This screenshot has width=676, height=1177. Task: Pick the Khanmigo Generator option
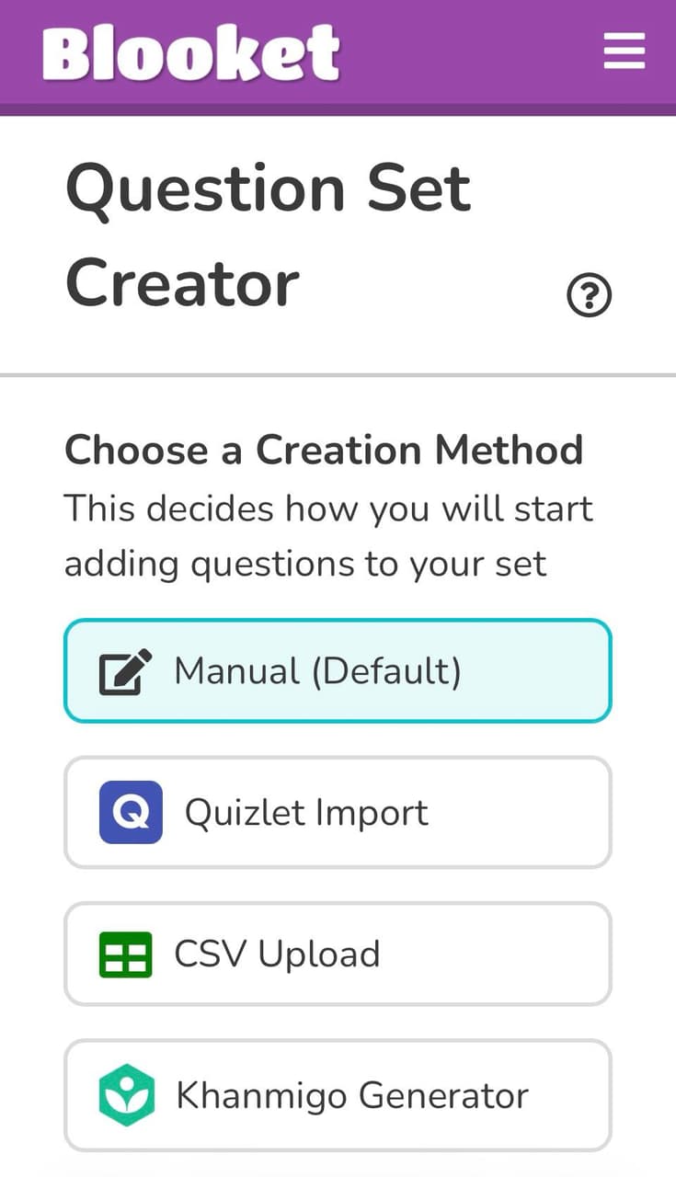(338, 1095)
